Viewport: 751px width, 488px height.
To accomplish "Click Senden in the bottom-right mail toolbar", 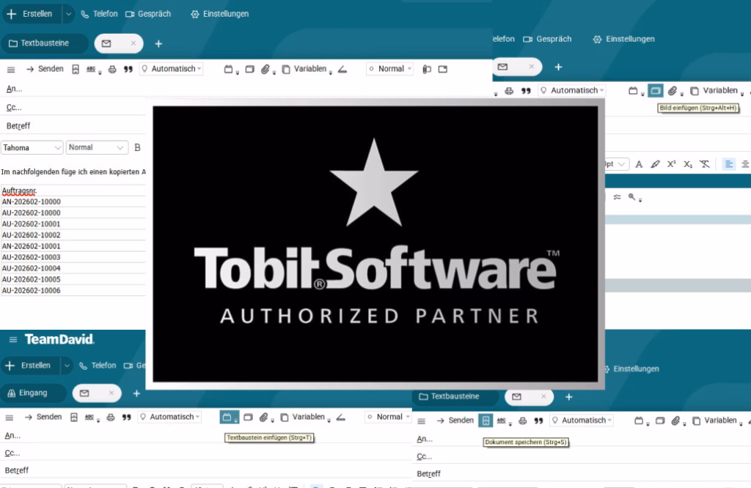I will point(455,421).
